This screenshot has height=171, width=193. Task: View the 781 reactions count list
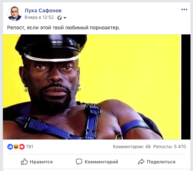tap(29, 147)
